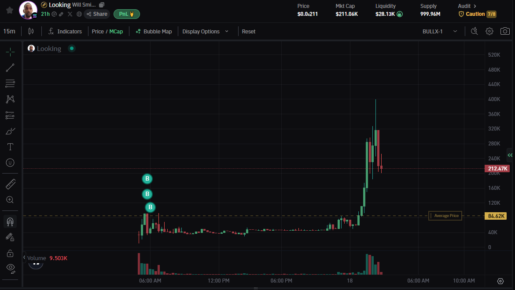Click the Supply 999.96M value

coord(430,14)
